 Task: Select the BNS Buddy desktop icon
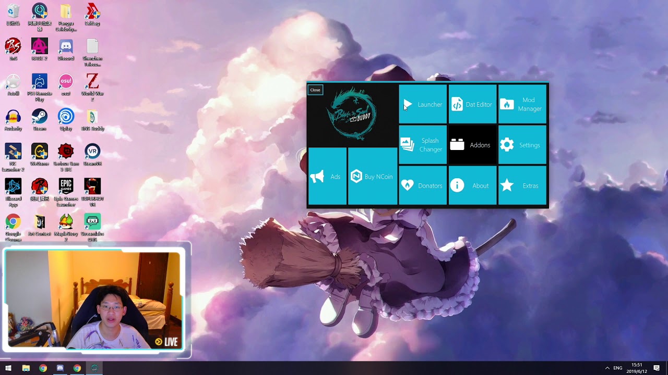(x=92, y=120)
